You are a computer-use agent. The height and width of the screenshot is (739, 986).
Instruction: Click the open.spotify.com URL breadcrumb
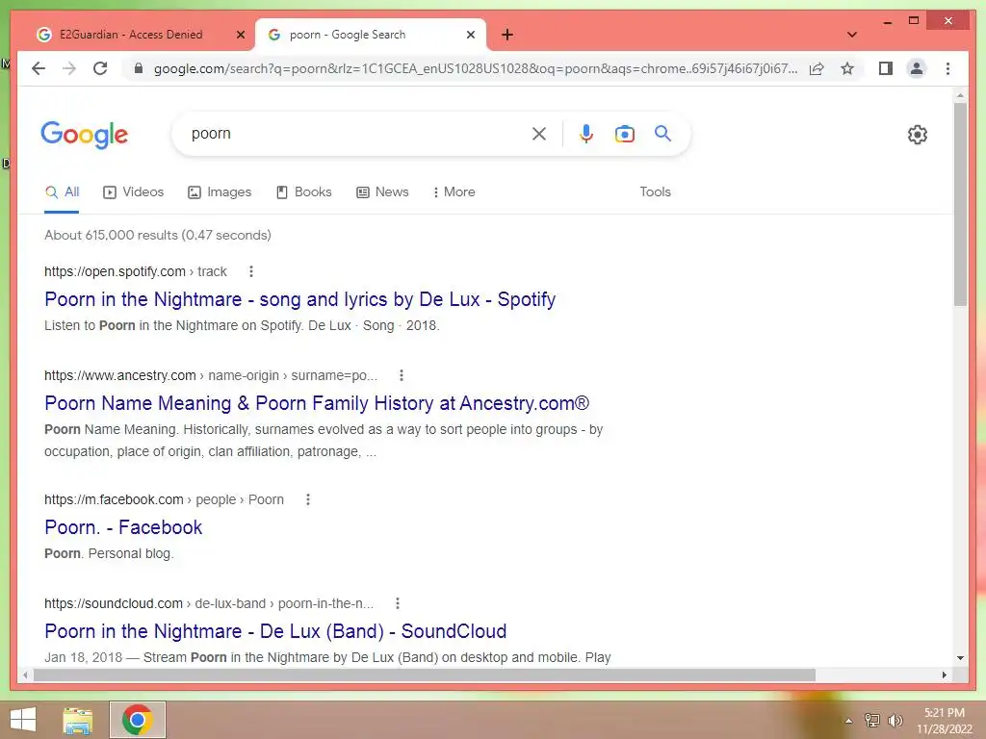click(135, 271)
